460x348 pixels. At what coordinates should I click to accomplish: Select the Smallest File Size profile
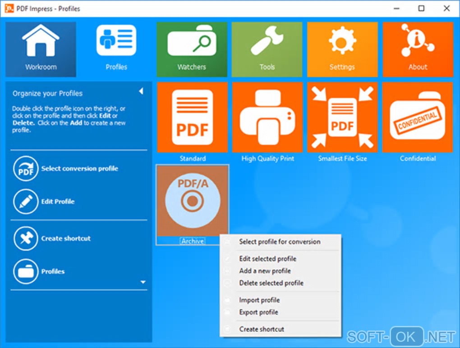(342, 117)
